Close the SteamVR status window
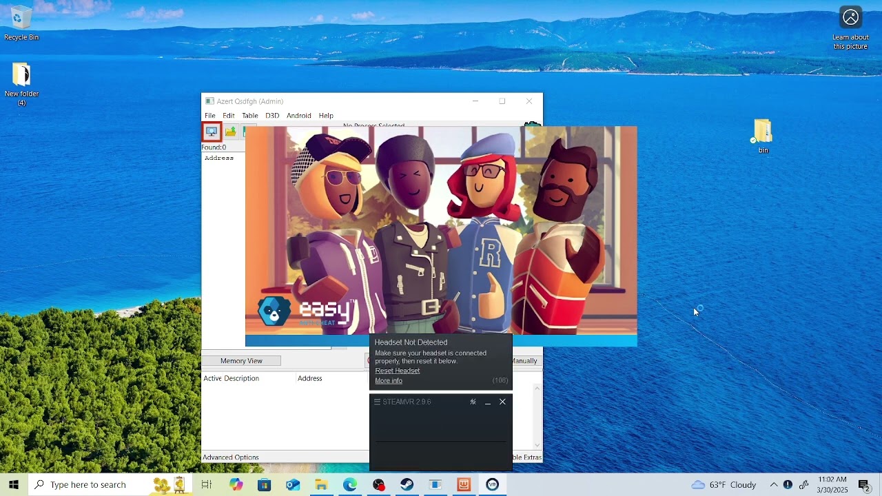The image size is (882, 496). 502,402
